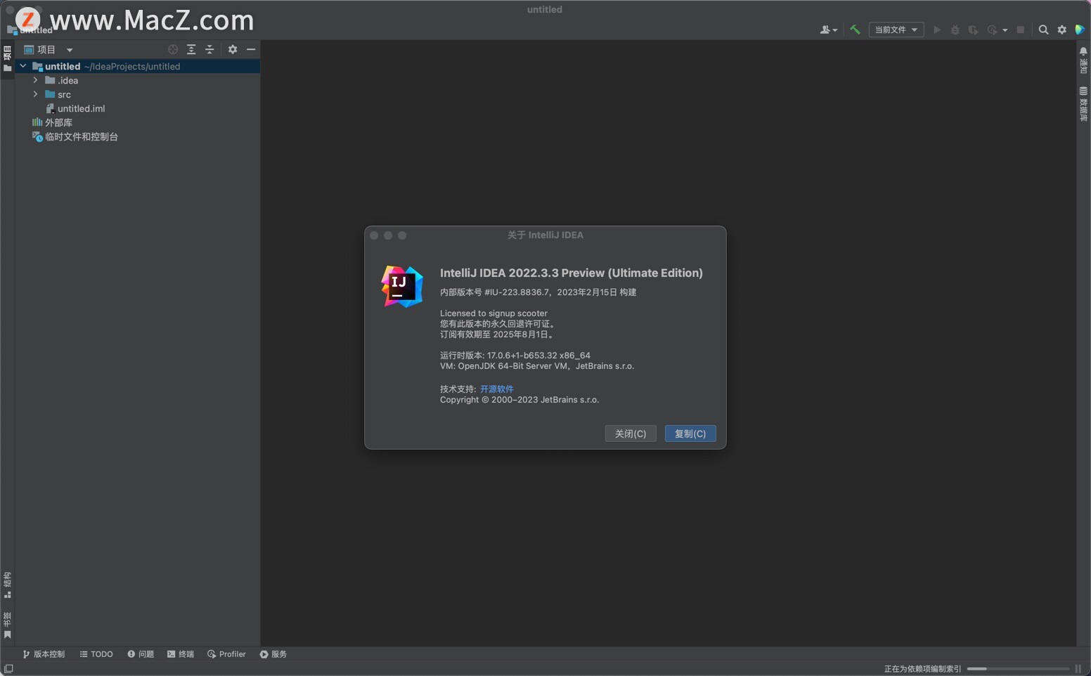1091x676 pixels.
Task: Click the subscription expiry 2025年8月1日 line
Action: (x=498, y=334)
